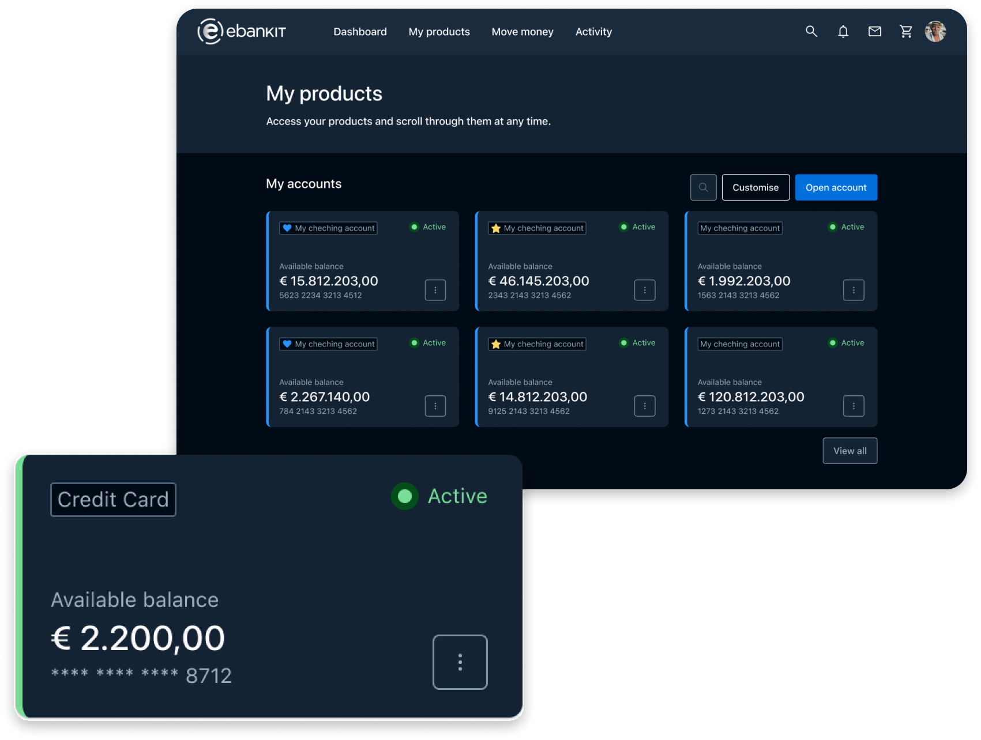Click the € 120.812.203,00 balance

(x=751, y=397)
